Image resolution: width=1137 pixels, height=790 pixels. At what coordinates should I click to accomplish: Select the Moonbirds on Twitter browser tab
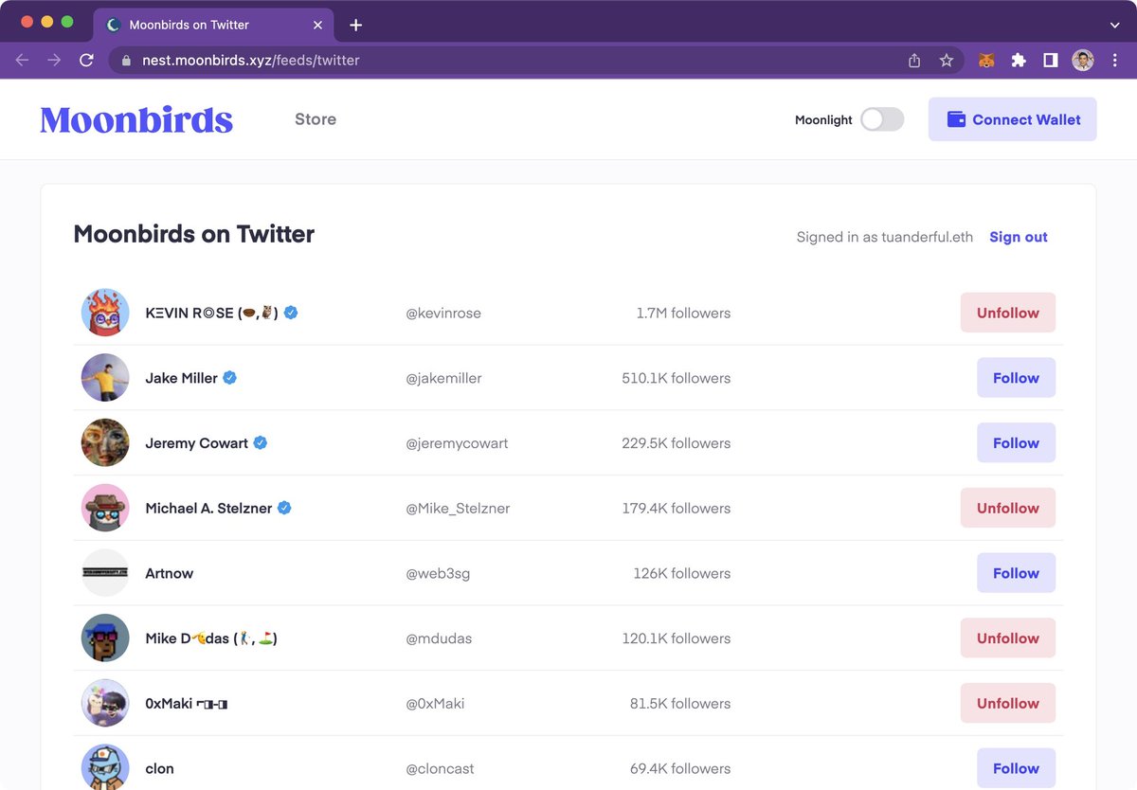tap(214, 26)
